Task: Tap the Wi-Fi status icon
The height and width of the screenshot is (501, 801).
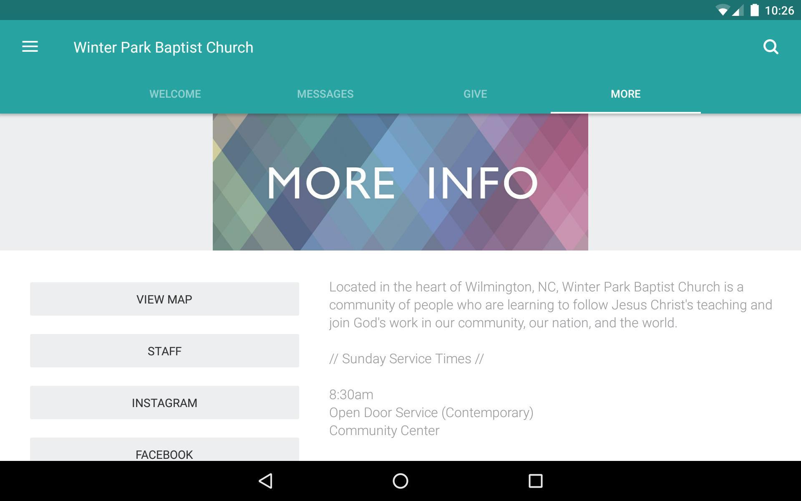Action: pos(722,10)
